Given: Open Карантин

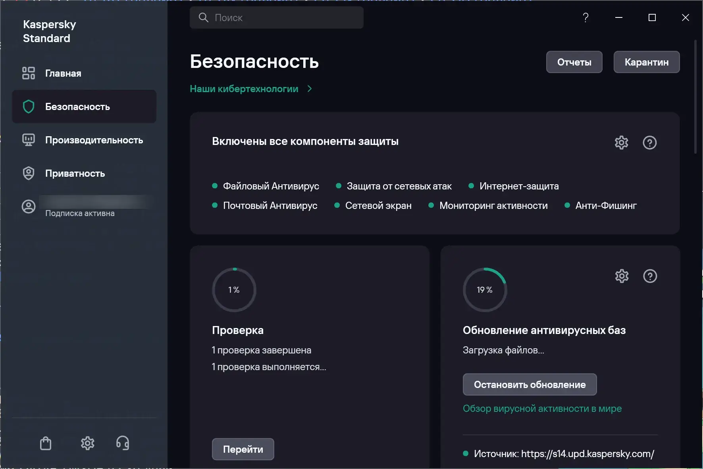Looking at the screenshot, I should pos(646,62).
